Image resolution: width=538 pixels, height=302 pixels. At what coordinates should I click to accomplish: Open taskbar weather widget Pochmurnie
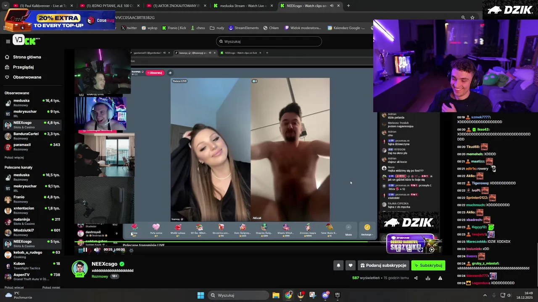pos(18,295)
